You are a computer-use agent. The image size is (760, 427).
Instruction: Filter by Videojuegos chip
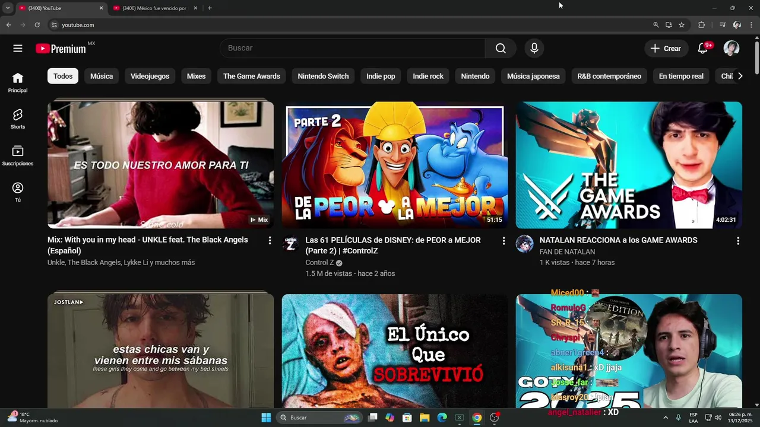150,76
